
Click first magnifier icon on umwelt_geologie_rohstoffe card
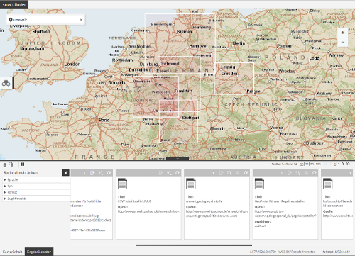tap(229, 173)
